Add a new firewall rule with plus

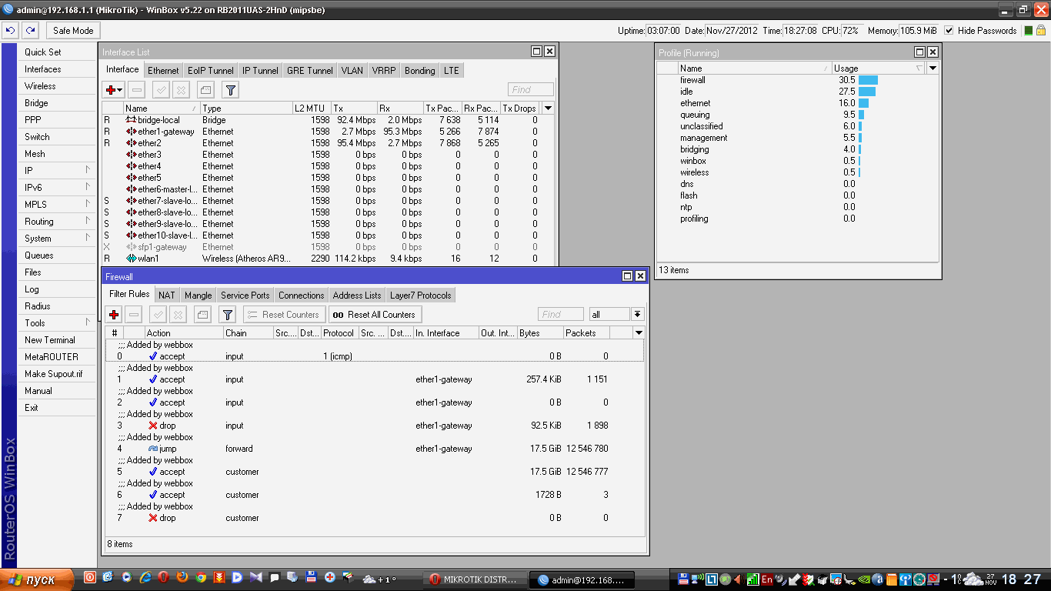click(114, 315)
